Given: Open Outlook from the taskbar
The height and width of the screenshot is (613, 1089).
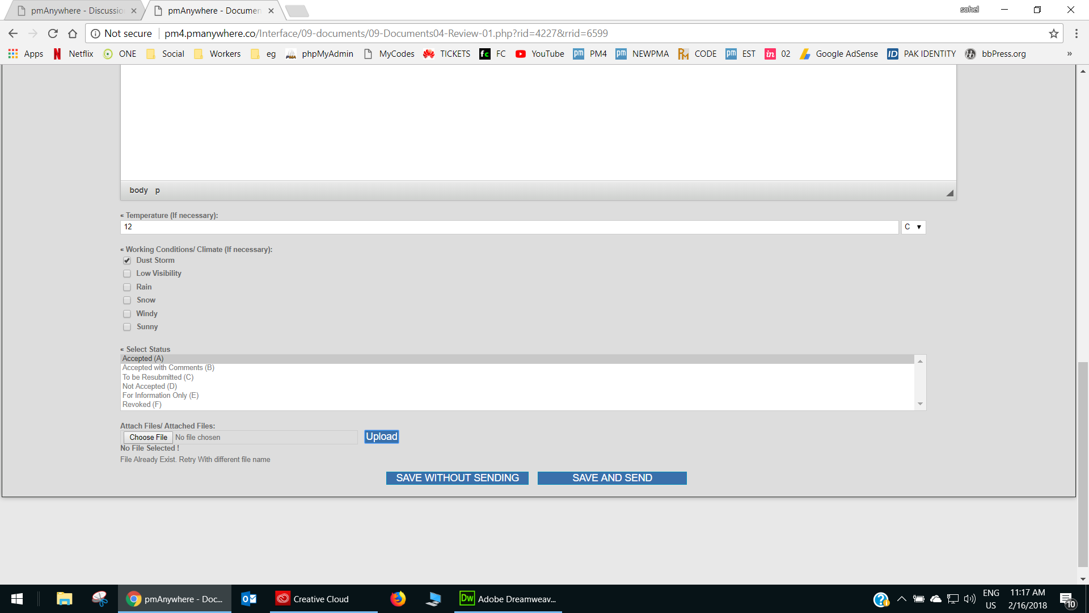Looking at the screenshot, I should point(249,599).
